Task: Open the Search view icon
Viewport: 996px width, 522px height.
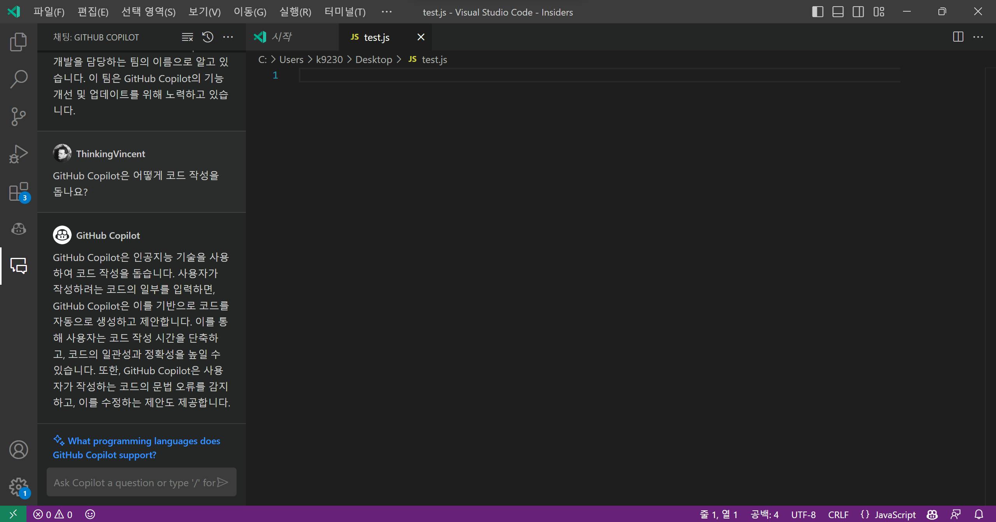Action: [x=18, y=79]
